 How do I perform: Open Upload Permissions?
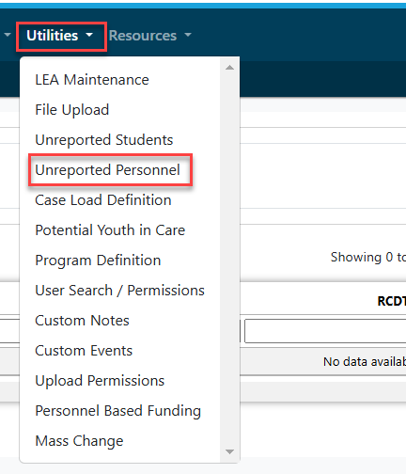[100, 381]
